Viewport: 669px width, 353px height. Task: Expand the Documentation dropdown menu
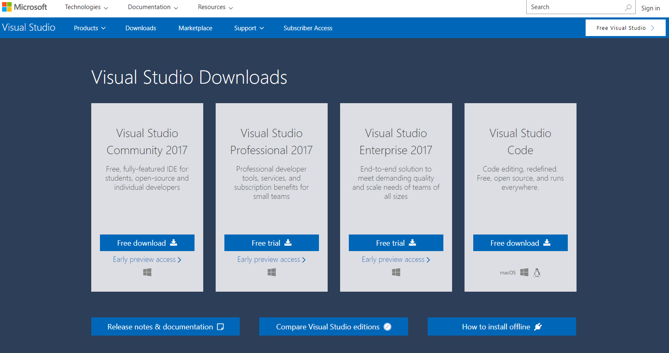pyautogui.click(x=153, y=7)
